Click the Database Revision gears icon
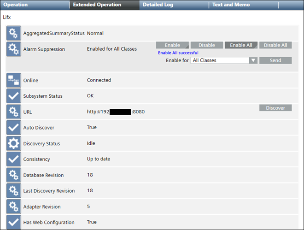The width and height of the screenshot is (304, 230). point(13,175)
